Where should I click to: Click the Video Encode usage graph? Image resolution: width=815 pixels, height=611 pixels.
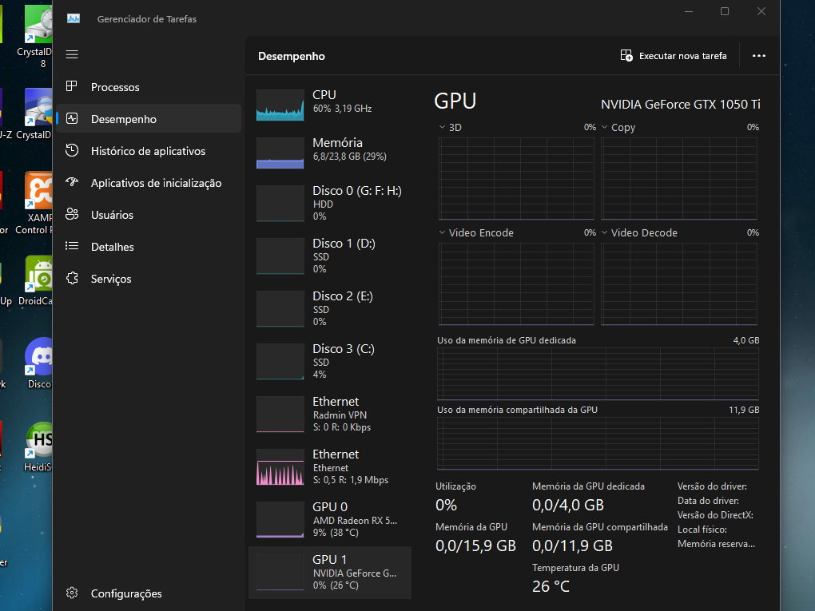[x=516, y=284]
